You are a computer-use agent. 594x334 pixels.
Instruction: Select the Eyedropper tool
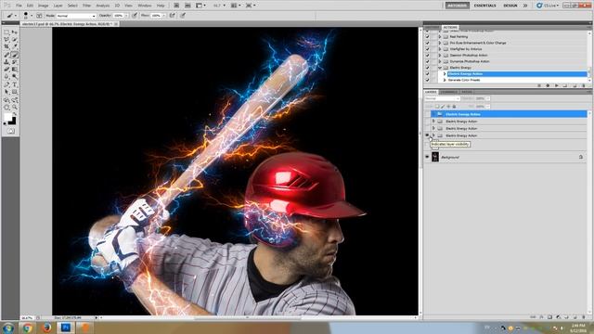[x=15, y=47]
